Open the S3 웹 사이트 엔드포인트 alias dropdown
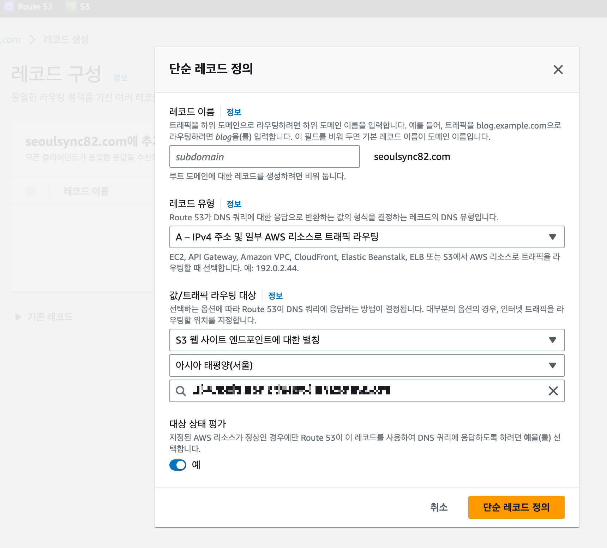Image resolution: width=607 pixels, height=548 pixels. pos(367,340)
